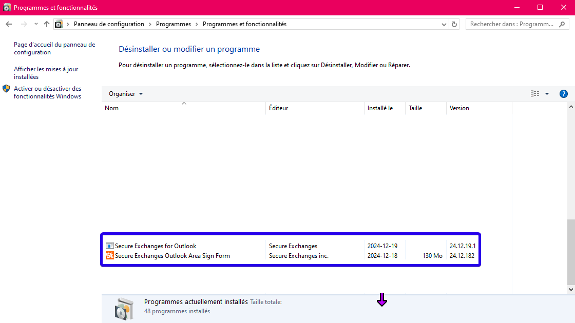Open the view options dropdown arrow
The image size is (575, 323).
[547, 94]
